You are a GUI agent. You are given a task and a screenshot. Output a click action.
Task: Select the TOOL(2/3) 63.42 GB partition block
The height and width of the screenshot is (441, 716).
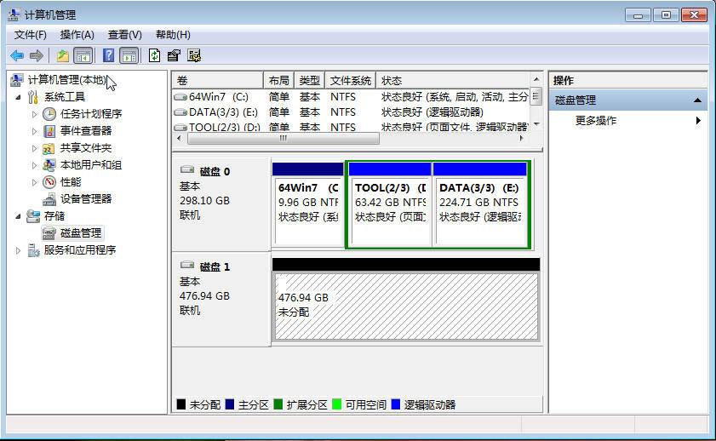pyautogui.click(x=390, y=204)
